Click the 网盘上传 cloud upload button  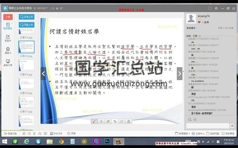coord(27,25)
